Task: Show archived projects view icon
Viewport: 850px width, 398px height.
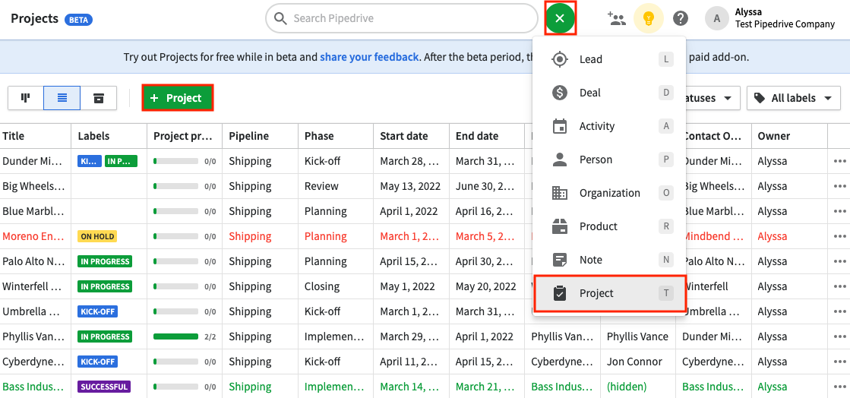Action: (x=98, y=98)
